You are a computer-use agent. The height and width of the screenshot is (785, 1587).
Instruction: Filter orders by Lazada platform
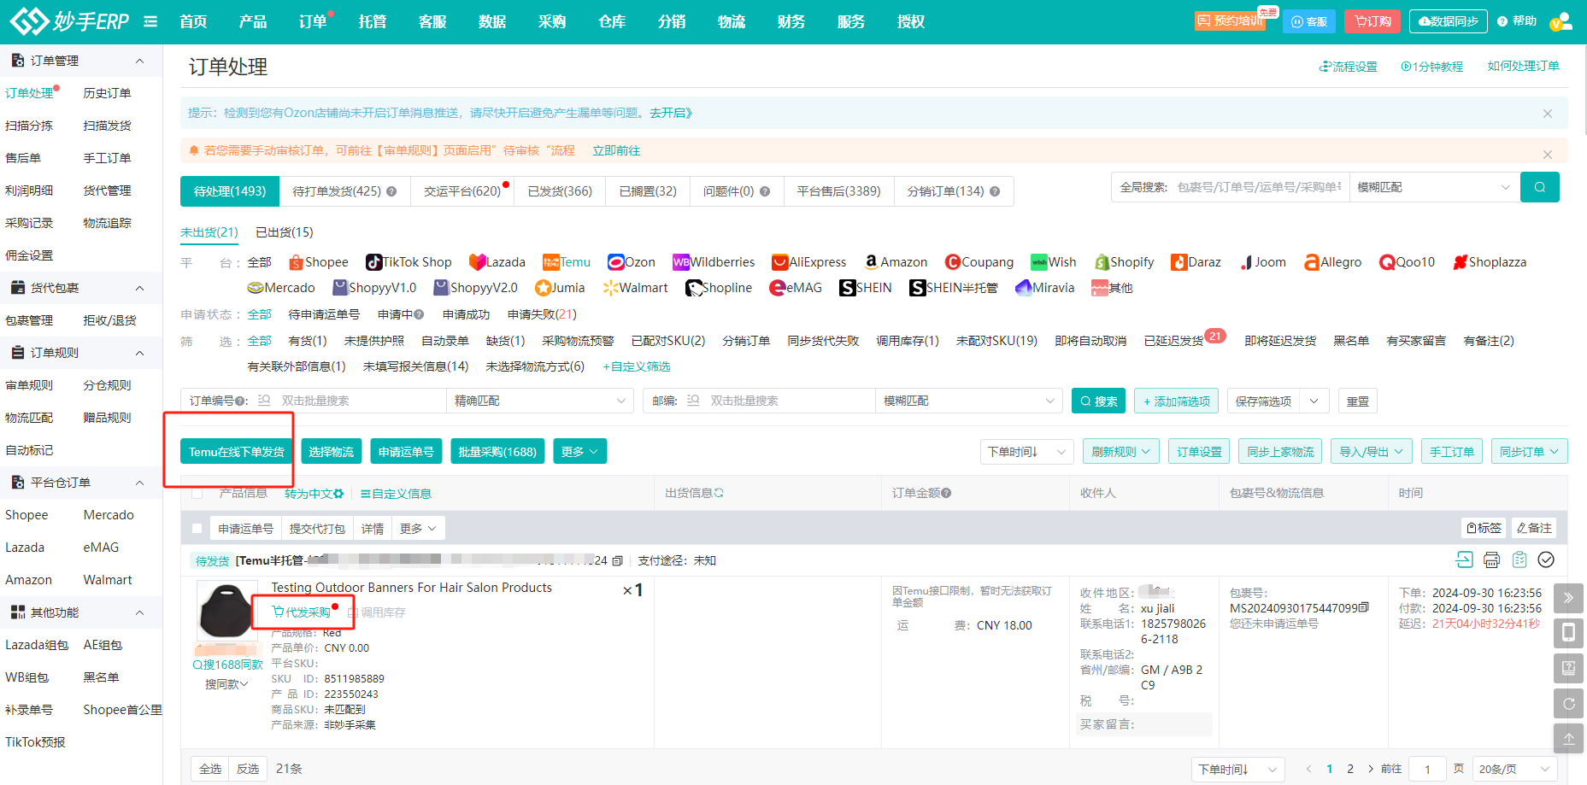[497, 262]
